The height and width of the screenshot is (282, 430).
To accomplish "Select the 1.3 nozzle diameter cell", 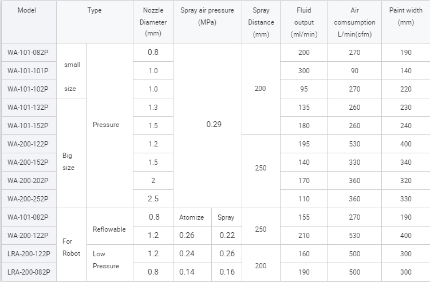I will (152, 108).
